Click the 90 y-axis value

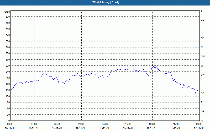coord(8,102)
